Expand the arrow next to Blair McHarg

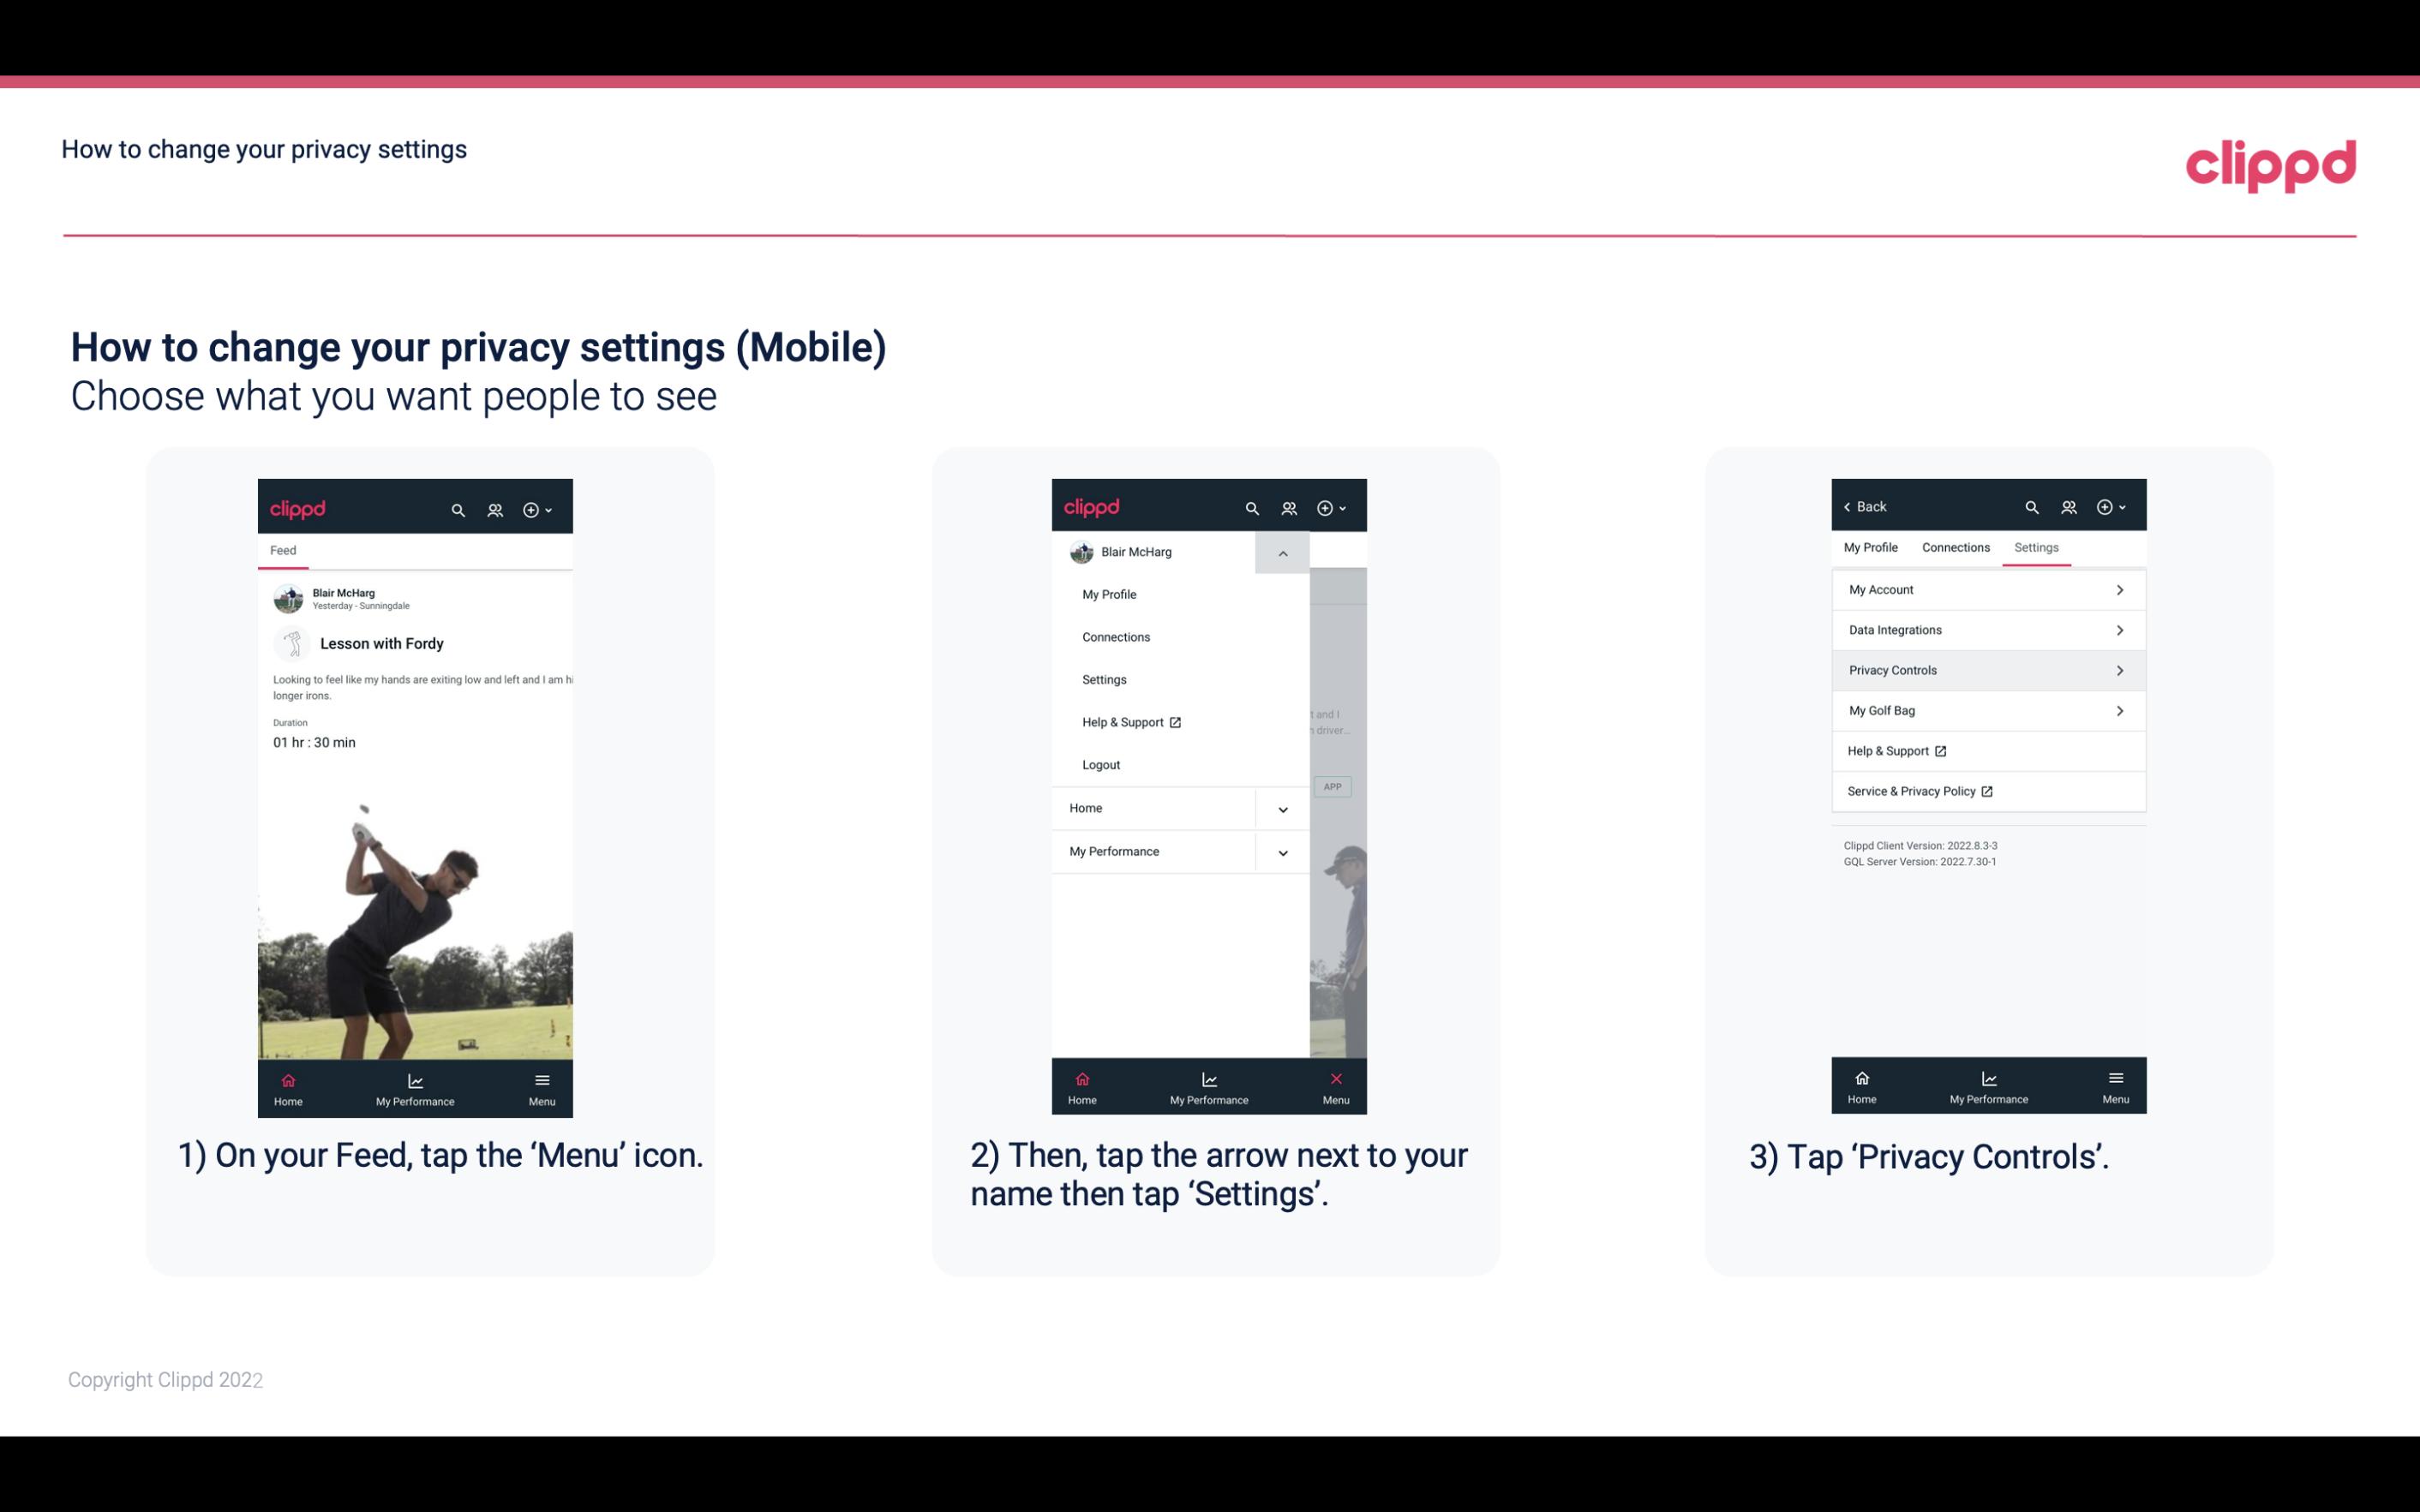[1284, 553]
